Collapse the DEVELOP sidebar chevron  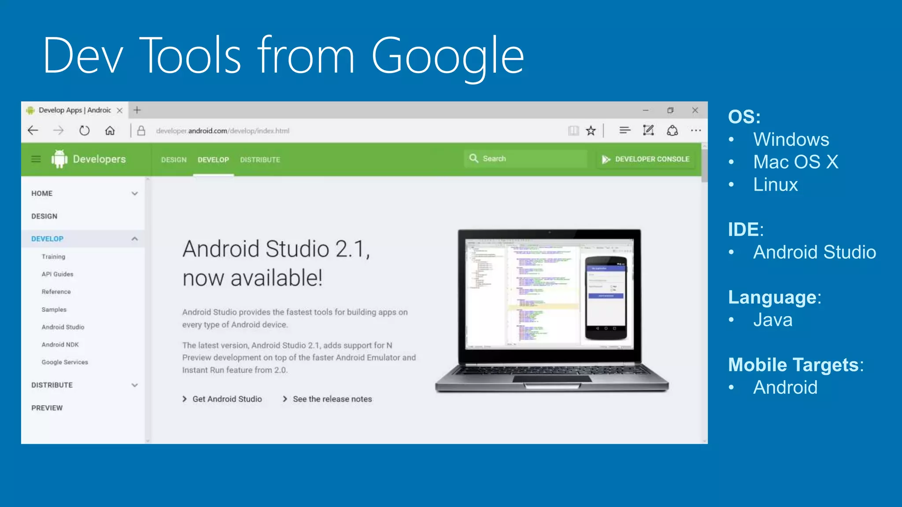[x=135, y=239]
